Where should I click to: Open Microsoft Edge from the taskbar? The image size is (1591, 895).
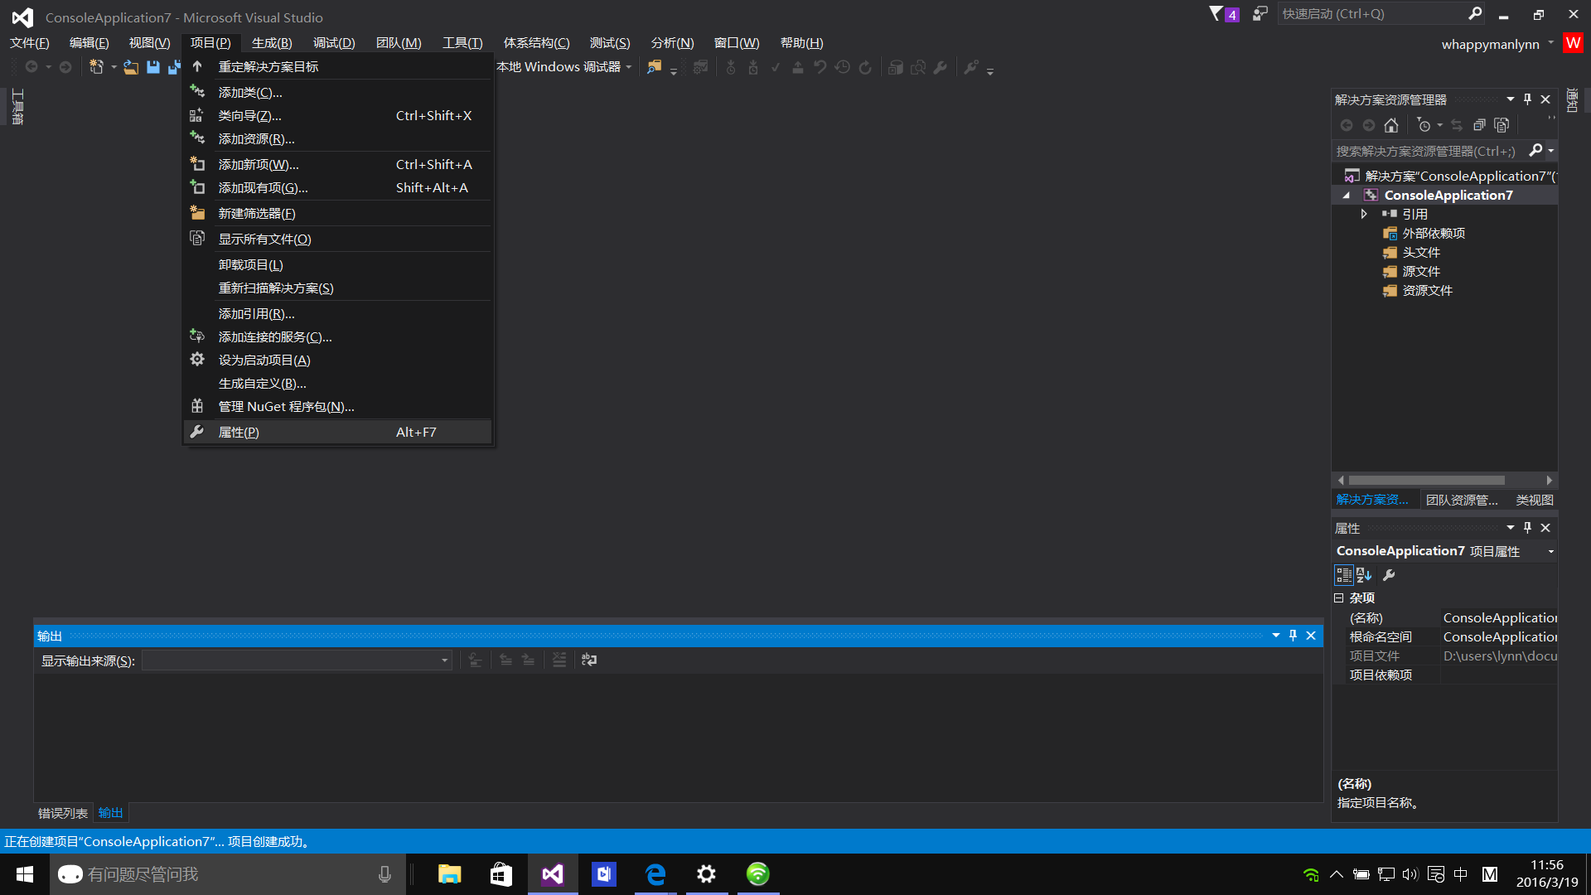655,874
